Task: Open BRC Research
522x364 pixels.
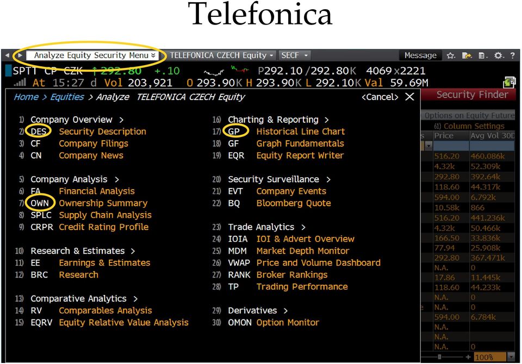Action: pos(64,275)
